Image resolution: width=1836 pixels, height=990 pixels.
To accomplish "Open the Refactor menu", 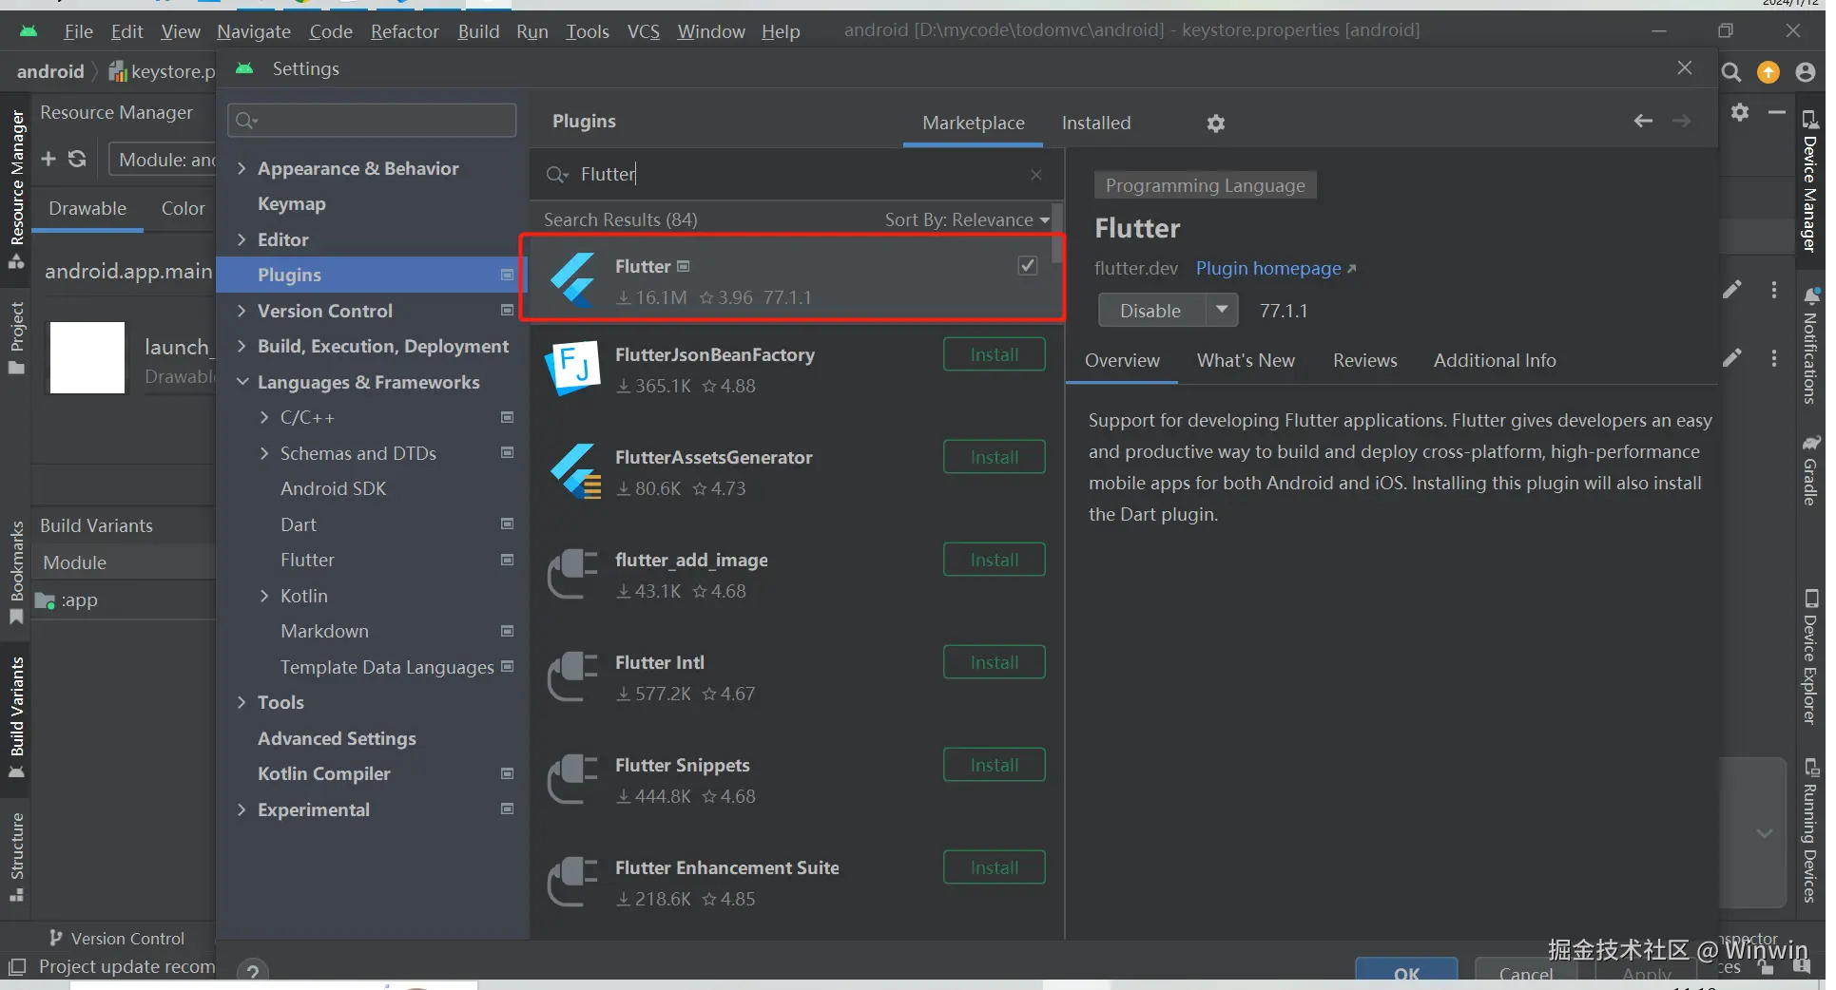I will pos(405,31).
